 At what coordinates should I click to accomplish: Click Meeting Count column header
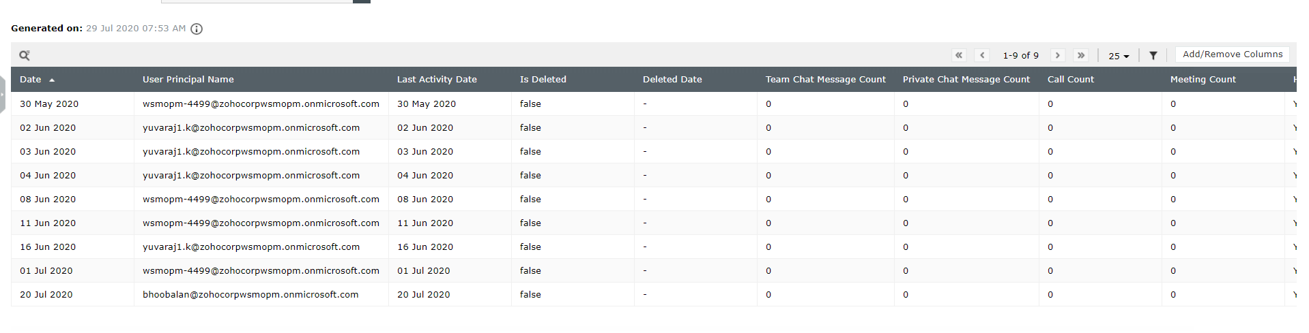(x=1203, y=80)
